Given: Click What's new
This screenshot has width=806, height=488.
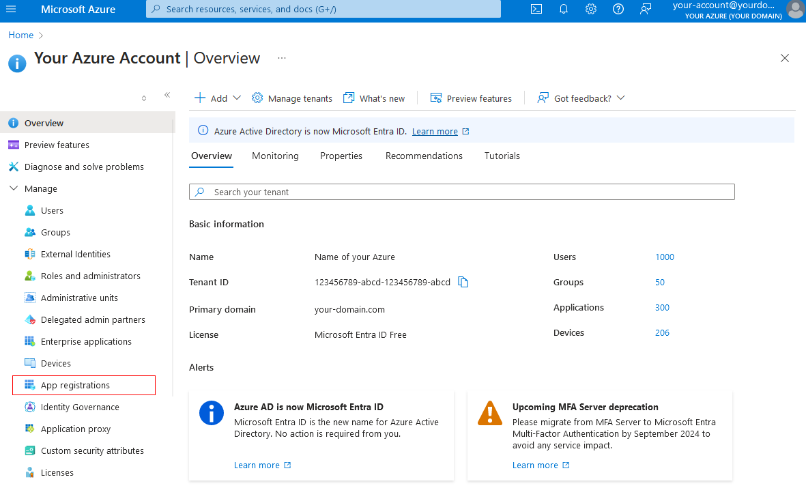Looking at the screenshot, I should coord(374,98).
